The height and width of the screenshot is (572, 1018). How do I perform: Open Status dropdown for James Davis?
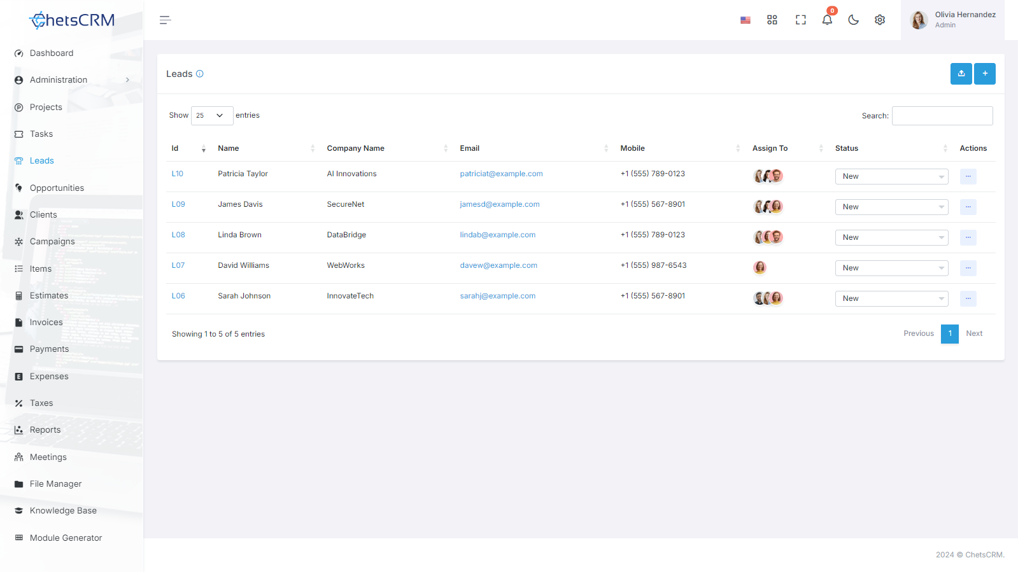pyautogui.click(x=891, y=207)
